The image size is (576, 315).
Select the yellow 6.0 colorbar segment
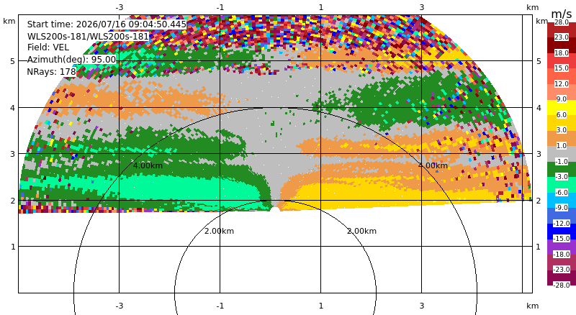[562, 108]
